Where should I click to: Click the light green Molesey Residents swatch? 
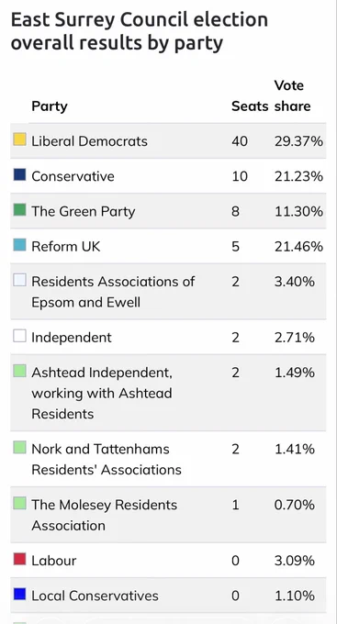[x=19, y=503]
